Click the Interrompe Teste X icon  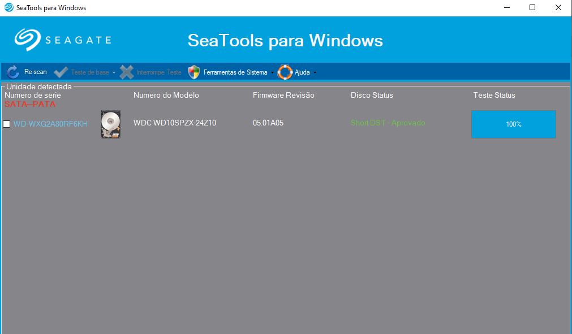127,72
